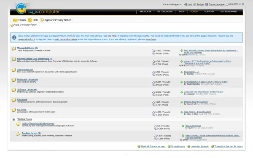Click the Unread posts link
Viewport: 253px width, 158px height.
178,146
